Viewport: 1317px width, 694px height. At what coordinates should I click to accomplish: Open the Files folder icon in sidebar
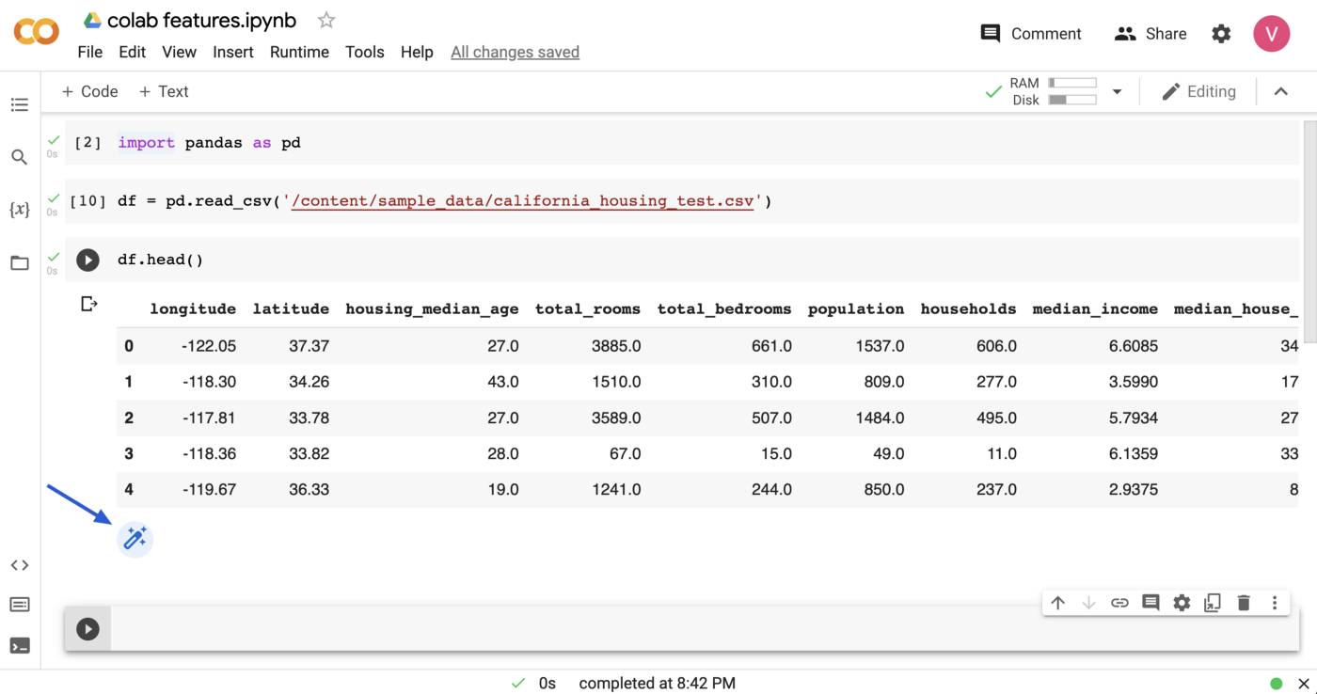(20, 263)
